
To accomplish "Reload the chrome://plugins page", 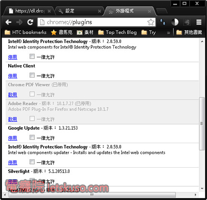I will pyautogui.click(x=30, y=22).
